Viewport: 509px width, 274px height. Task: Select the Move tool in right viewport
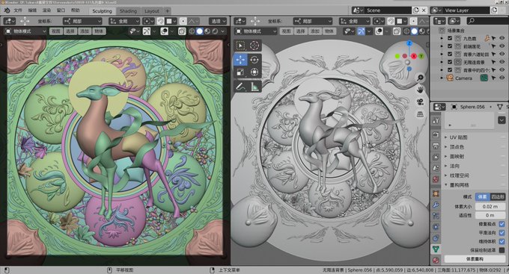coord(240,60)
